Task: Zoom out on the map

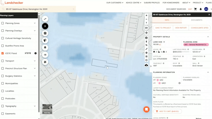Action: (146, 19)
